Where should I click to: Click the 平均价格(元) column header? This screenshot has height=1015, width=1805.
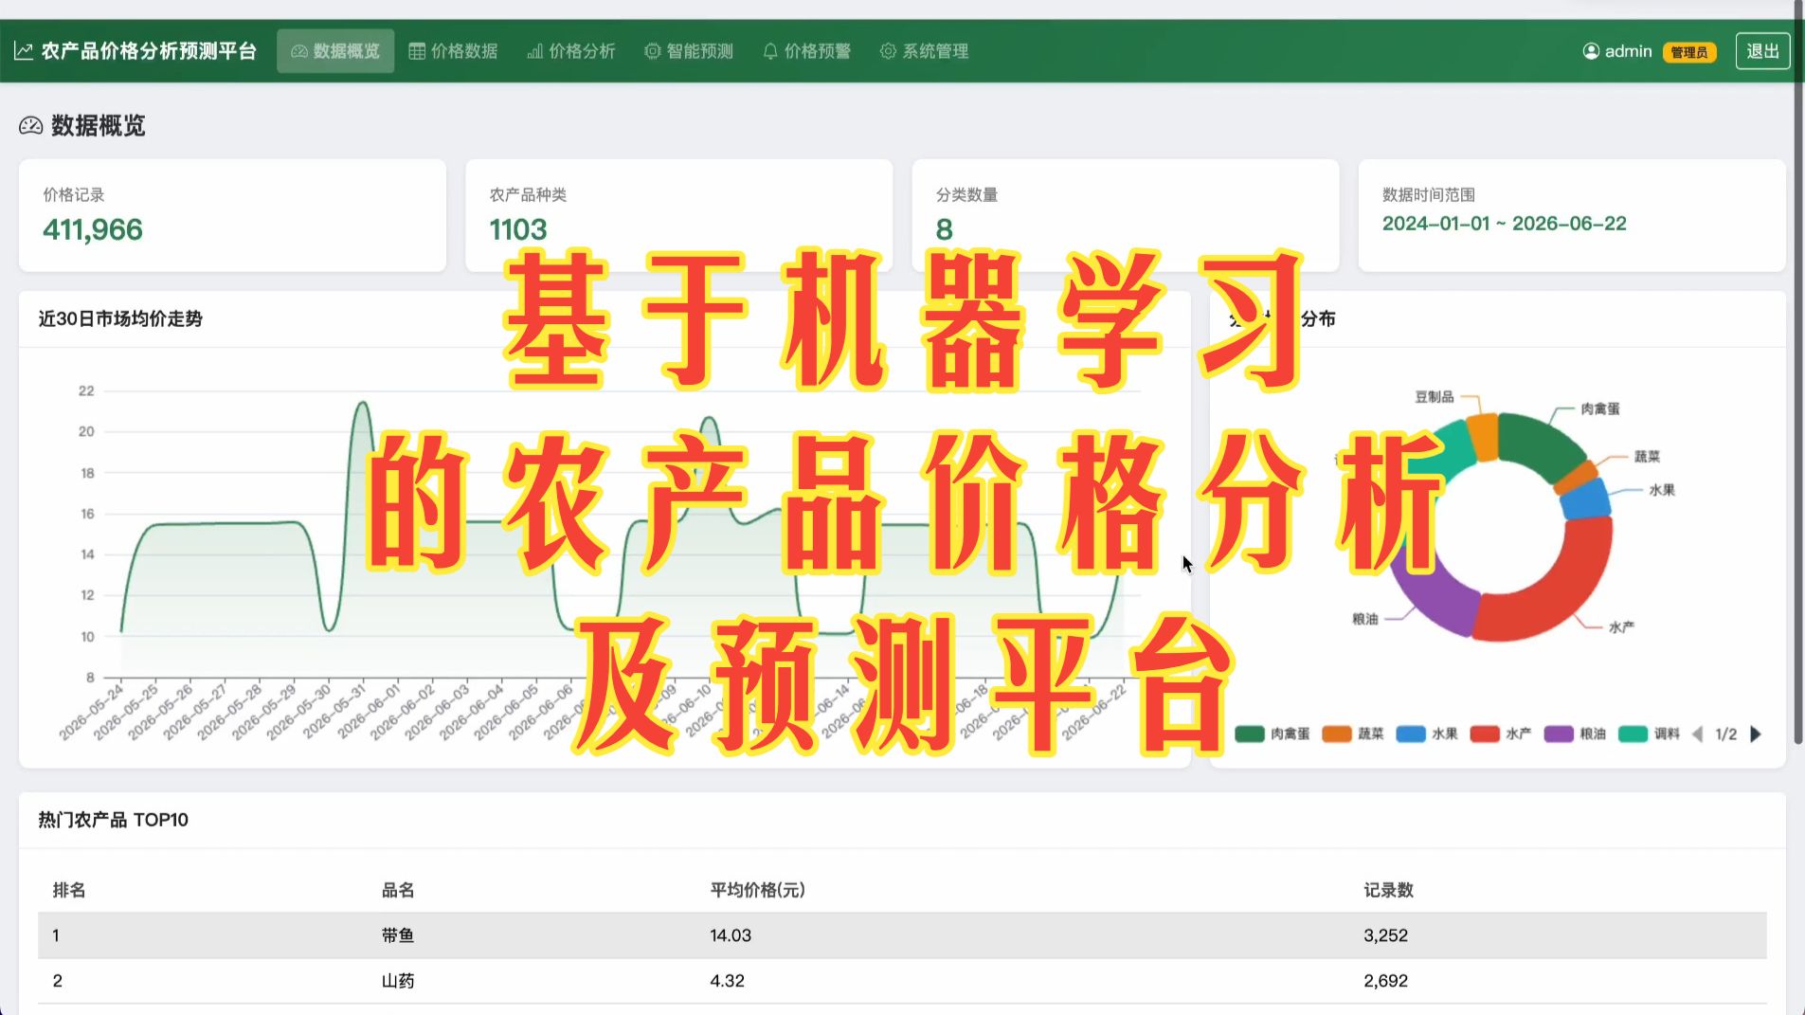coord(758,890)
